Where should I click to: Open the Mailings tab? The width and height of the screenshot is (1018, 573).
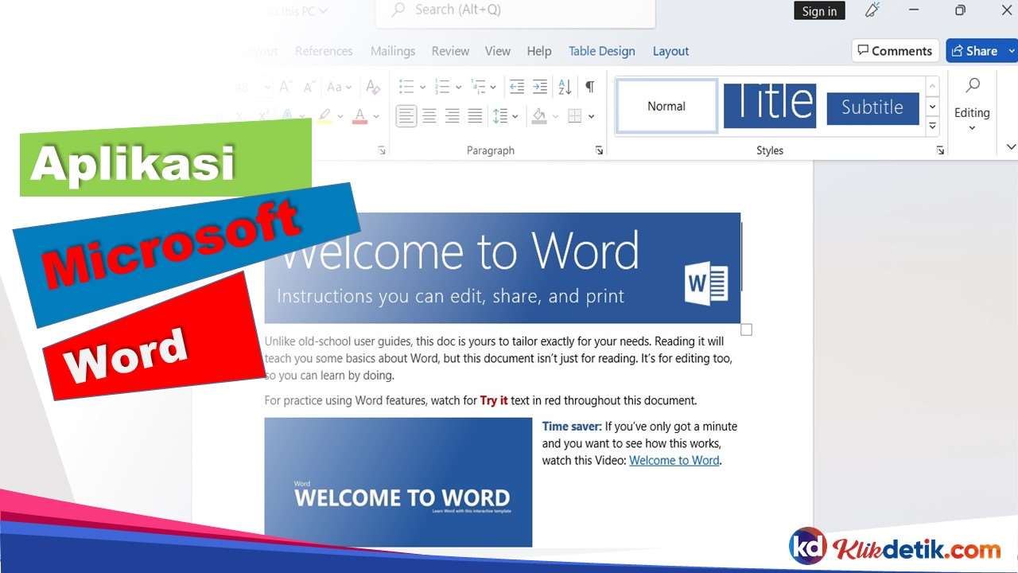[393, 51]
